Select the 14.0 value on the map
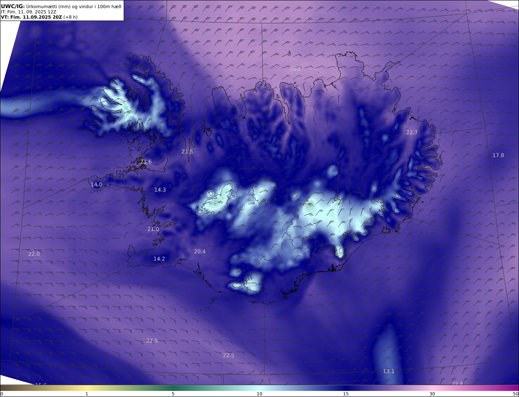This screenshot has height=397, width=519. [97, 185]
